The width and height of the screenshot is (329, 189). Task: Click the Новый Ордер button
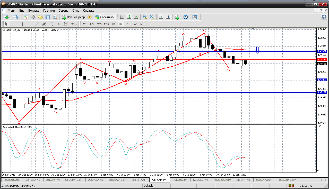click(73, 17)
